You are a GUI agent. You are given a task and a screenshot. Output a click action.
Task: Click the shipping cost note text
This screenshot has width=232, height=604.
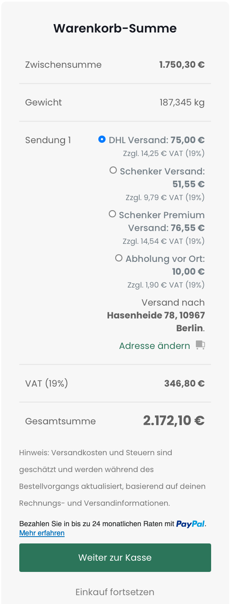coord(112,469)
